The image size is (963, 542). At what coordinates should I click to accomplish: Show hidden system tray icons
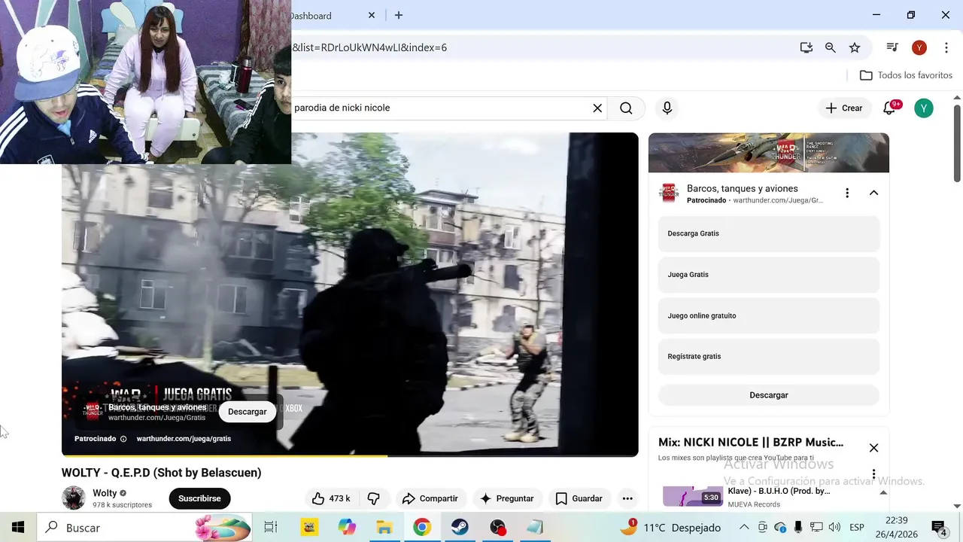744,528
